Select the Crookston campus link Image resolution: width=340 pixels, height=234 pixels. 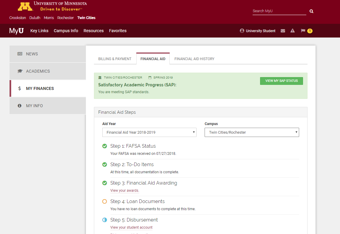(18, 18)
